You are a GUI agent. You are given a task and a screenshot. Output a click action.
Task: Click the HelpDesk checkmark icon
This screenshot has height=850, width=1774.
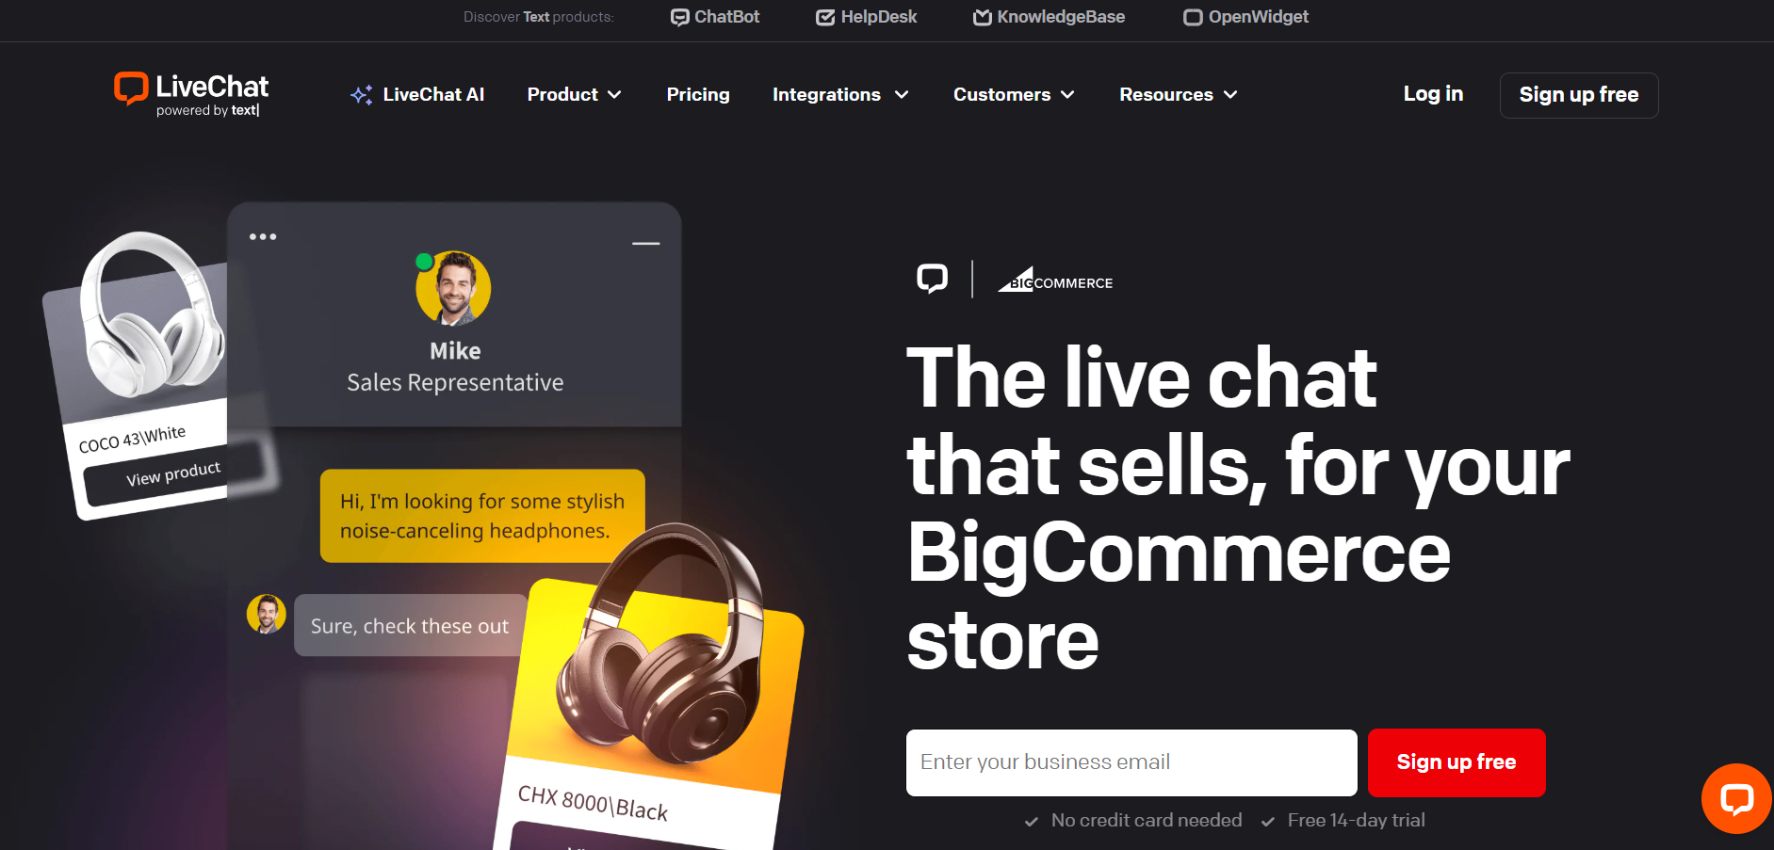pyautogui.click(x=825, y=17)
